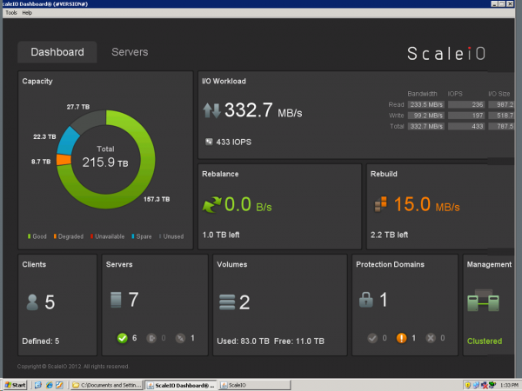
Task: Click the I/O Workload up-down arrows icon
Action: [x=211, y=110]
